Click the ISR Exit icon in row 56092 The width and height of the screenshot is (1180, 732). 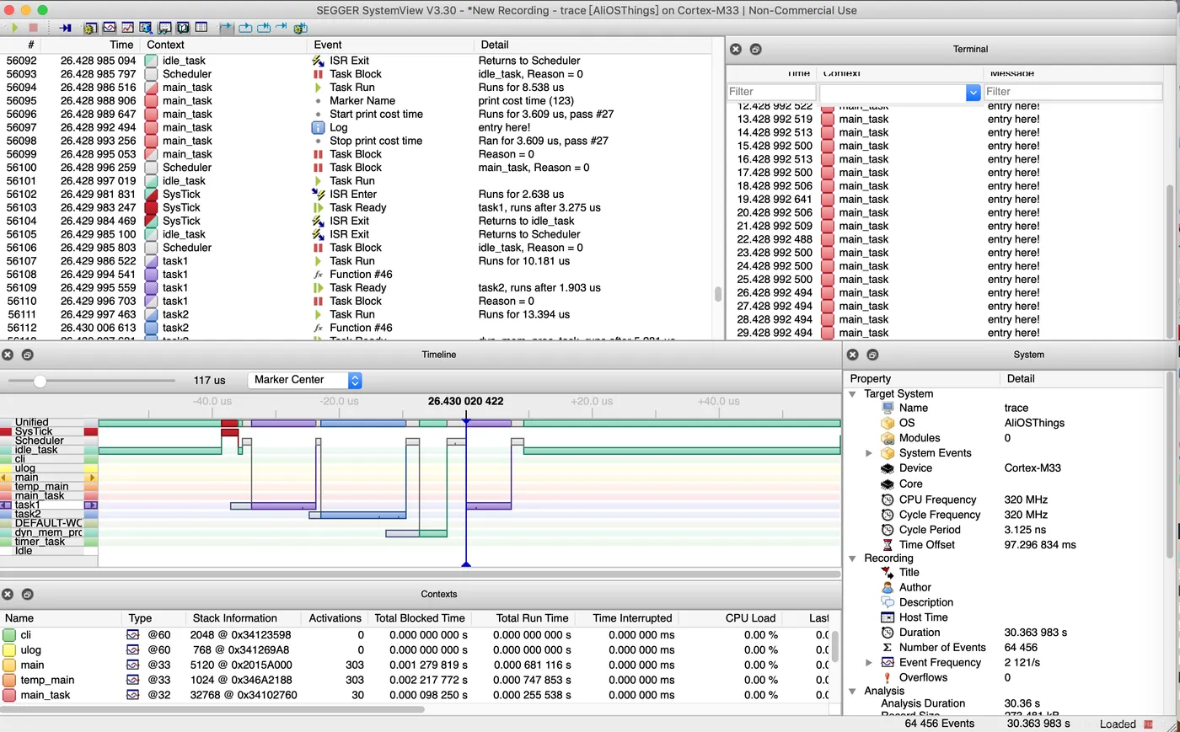(x=318, y=61)
